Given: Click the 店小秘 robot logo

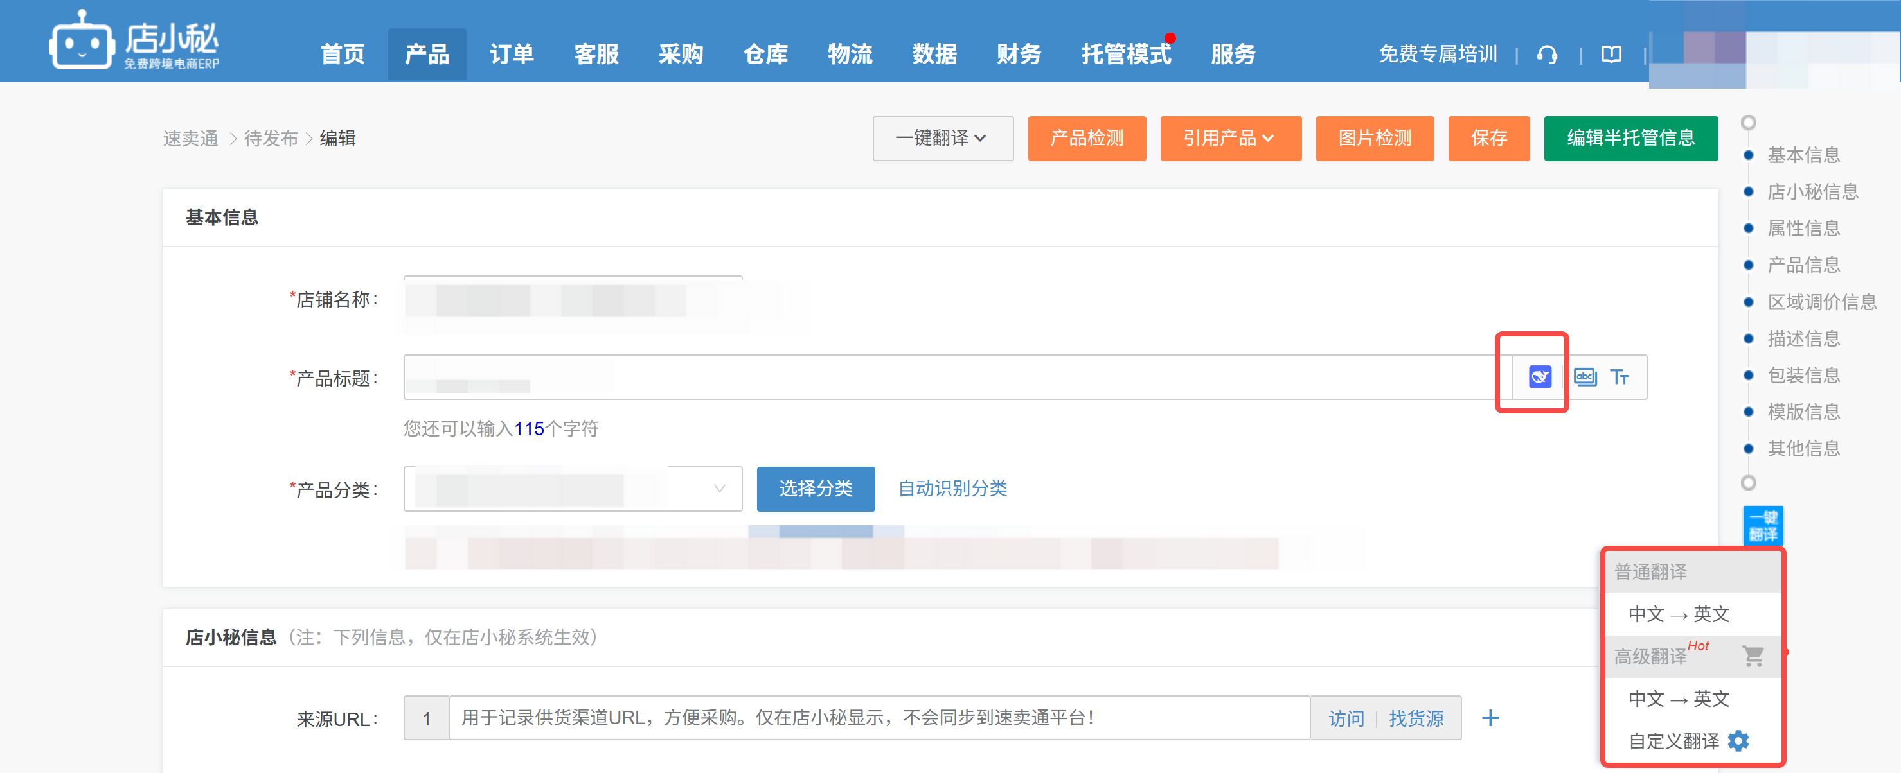Looking at the screenshot, I should click(x=84, y=40).
